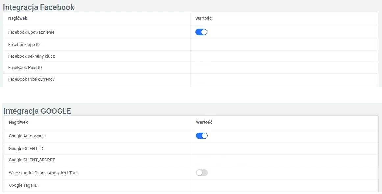Select the Google Autoryzacja row label
382x194 pixels.
click(27, 136)
